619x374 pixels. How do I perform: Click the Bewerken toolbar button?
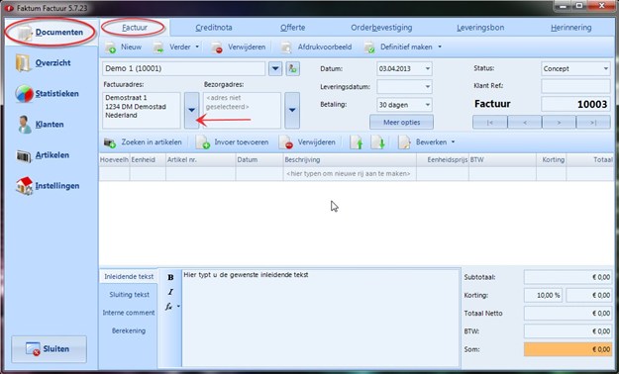coord(423,142)
